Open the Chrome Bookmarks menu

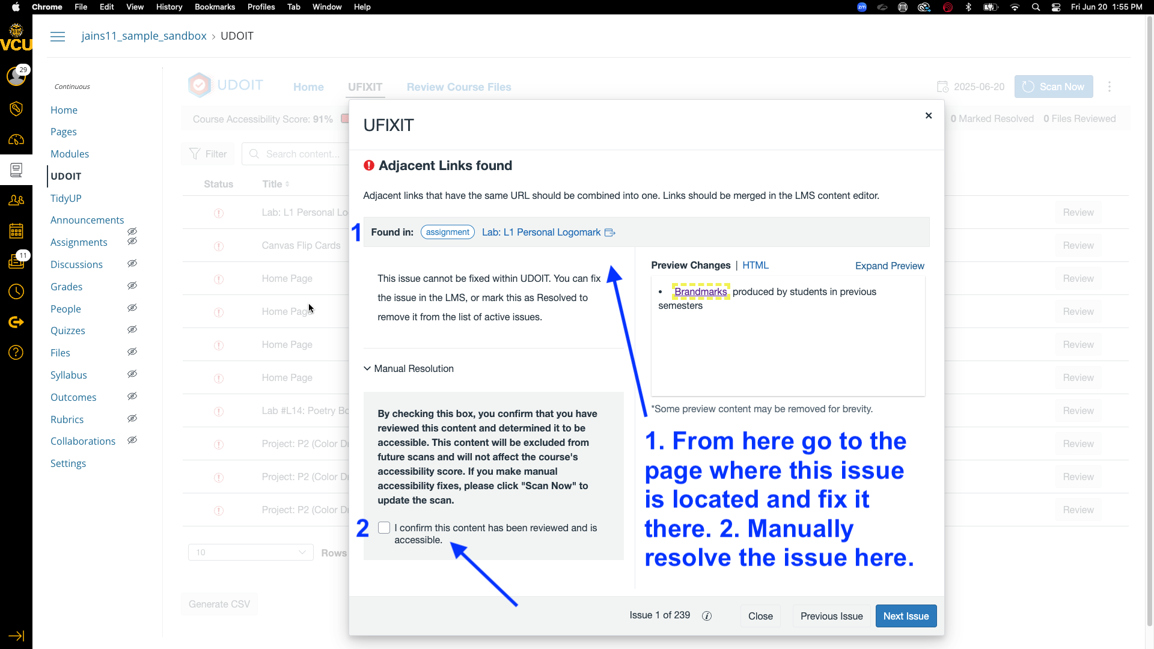pyautogui.click(x=215, y=7)
